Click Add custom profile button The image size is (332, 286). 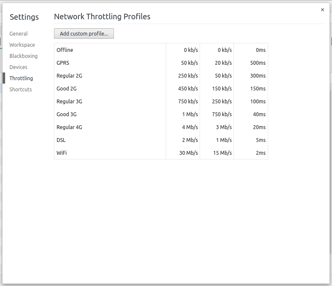[84, 33]
